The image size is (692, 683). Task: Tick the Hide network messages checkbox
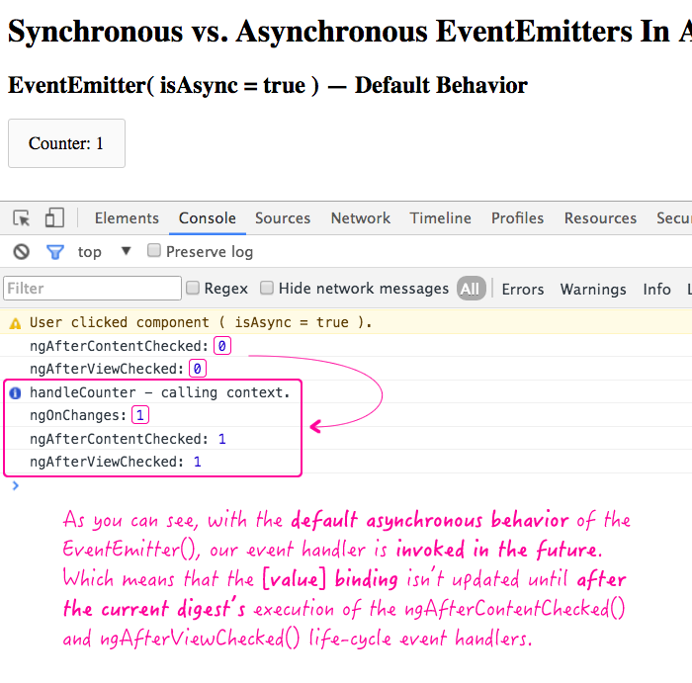point(267,288)
